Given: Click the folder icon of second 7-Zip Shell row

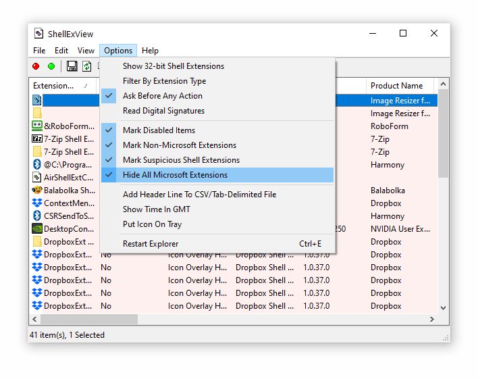Looking at the screenshot, I should 37,151.
